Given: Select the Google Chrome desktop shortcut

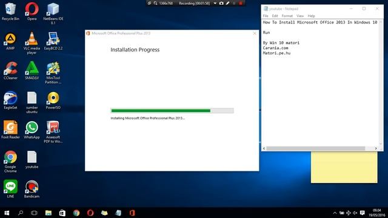Looking at the screenshot, I should click(x=10, y=162).
